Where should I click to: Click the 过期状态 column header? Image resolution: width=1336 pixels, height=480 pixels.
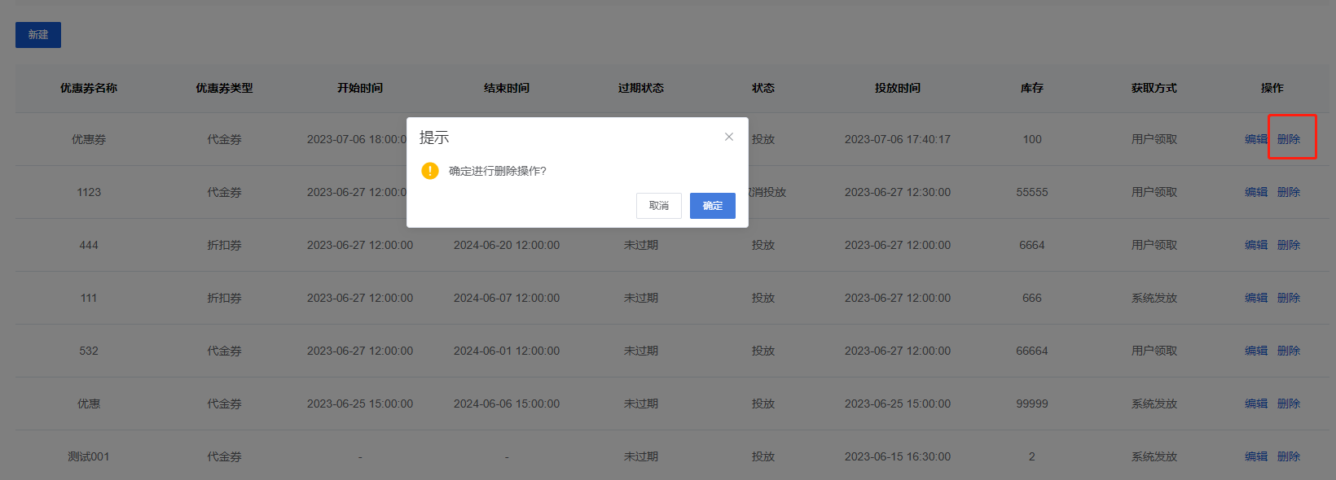point(641,88)
